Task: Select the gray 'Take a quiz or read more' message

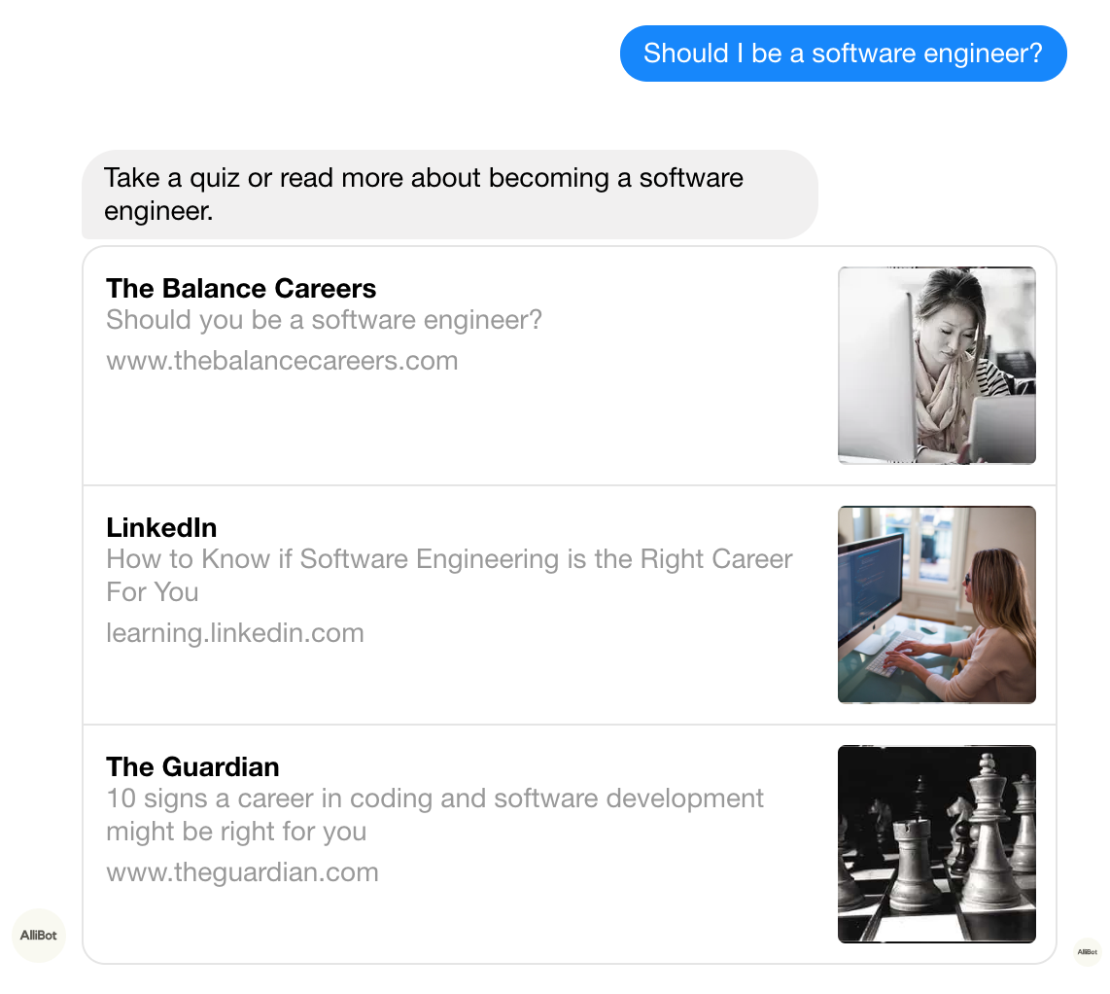Action: click(x=449, y=195)
